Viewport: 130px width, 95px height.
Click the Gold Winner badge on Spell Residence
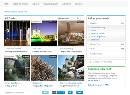tap(9, 56)
